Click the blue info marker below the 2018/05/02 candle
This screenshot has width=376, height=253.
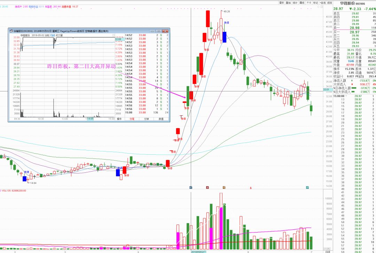191,187
